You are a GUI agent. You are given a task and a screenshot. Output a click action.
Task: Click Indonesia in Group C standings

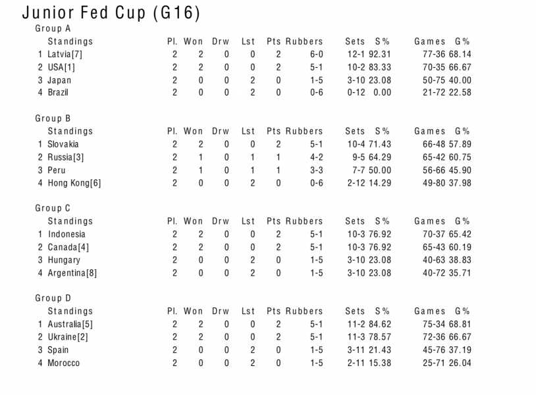pos(67,234)
